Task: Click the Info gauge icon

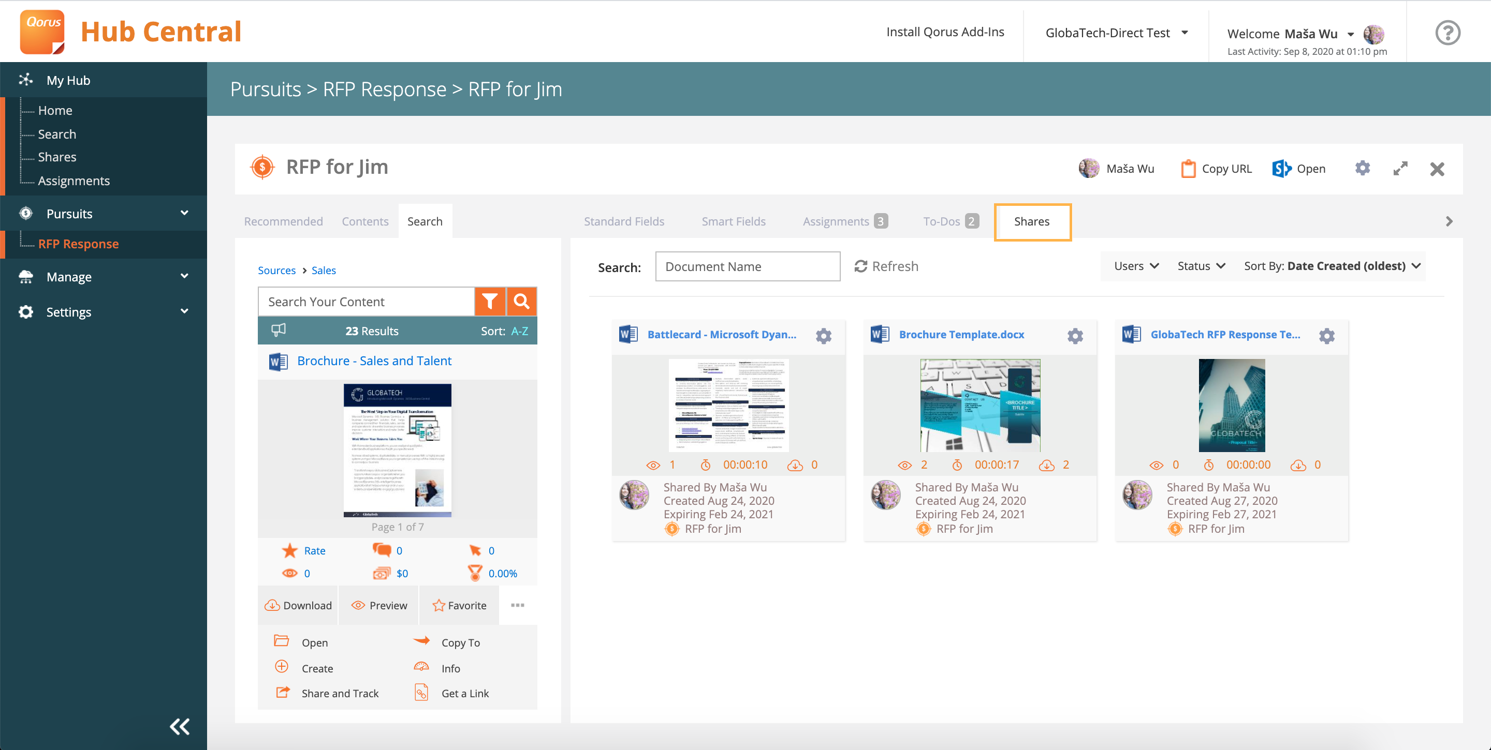Action: pyautogui.click(x=421, y=667)
